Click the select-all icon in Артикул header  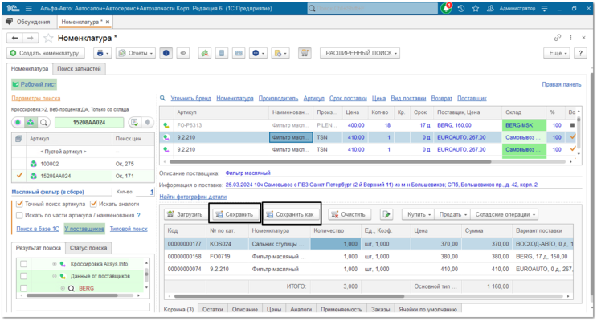pos(18,139)
